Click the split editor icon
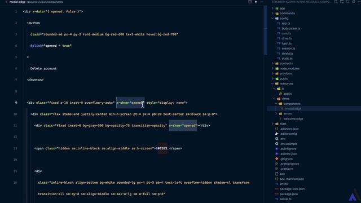Screen dimensions: 361x203 [x=250, y=2]
